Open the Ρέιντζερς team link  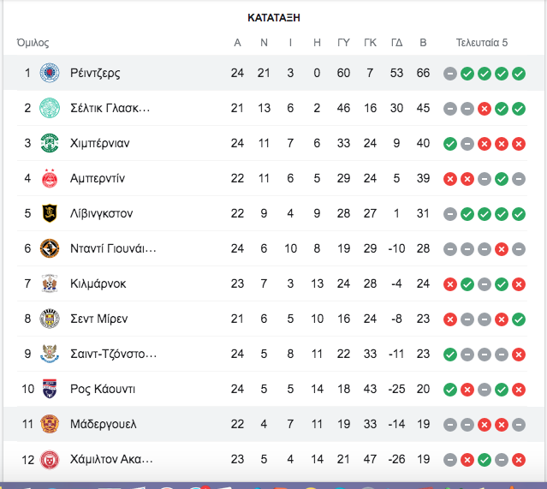pyautogui.click(x=95, y=74)
